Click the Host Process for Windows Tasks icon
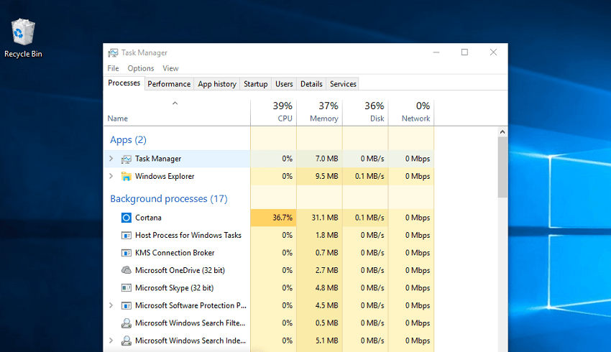 (127, 235)
